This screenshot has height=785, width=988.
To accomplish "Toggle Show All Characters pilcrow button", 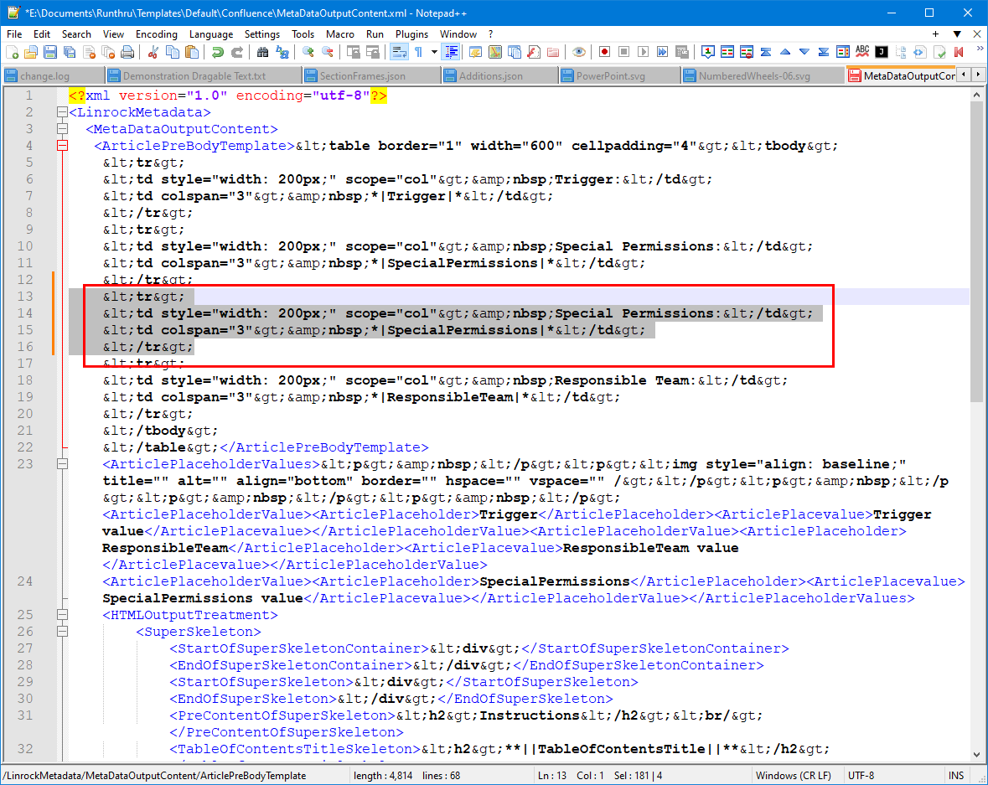I will coord(417,52).
